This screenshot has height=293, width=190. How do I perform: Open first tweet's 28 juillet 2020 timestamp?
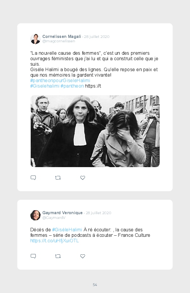tap(96, 36)
